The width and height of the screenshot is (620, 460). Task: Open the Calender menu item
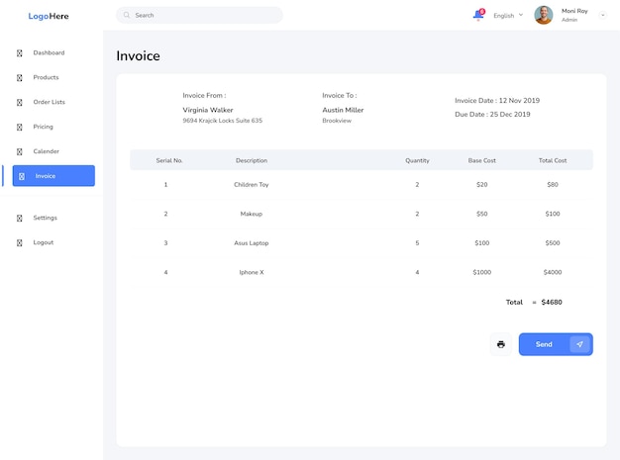pyautogui.click(x=47, y=151)
